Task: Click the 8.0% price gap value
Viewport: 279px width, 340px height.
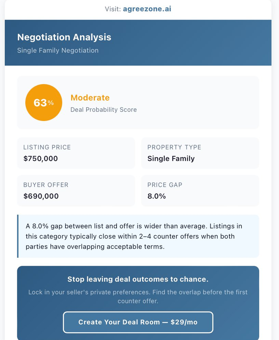Action: (x=156, y=196)
